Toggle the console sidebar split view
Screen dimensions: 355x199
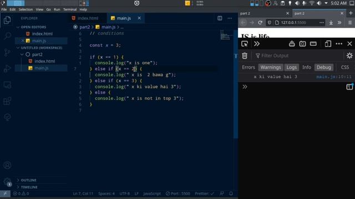(x=349, y=87)
